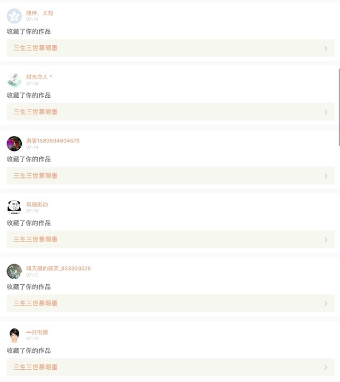340x382 pixels.
Task: Expand arrow in 晴天般的微笑_853303526's work card
Action: click(326, 303)
